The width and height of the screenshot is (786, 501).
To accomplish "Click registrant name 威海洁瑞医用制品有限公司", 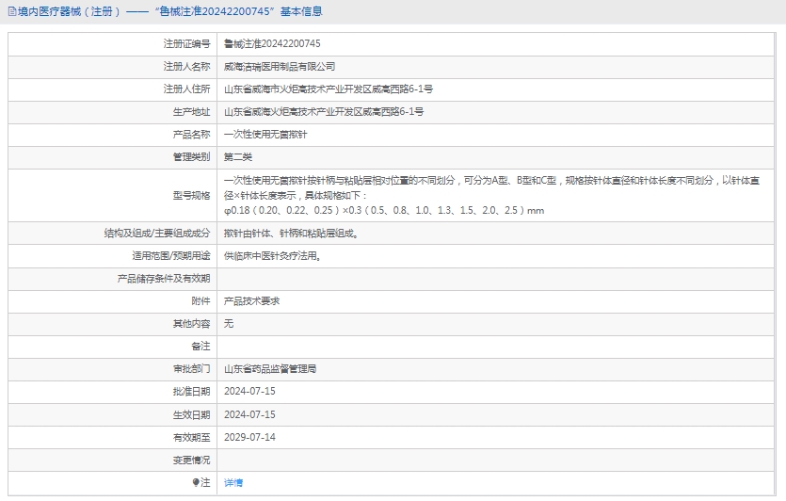I will click(x=280, y=67).
